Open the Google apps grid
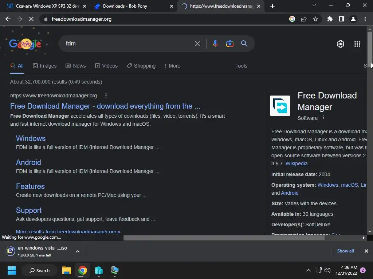Image resolution: width=373 pixels, height=279 pixels. coord(357,44)
